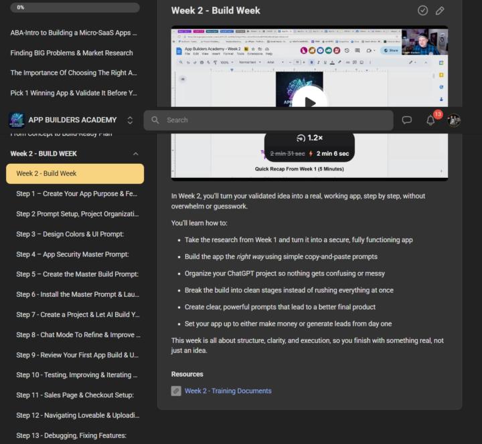Open the App Builders Academy community switcher

tap(130, 120)
